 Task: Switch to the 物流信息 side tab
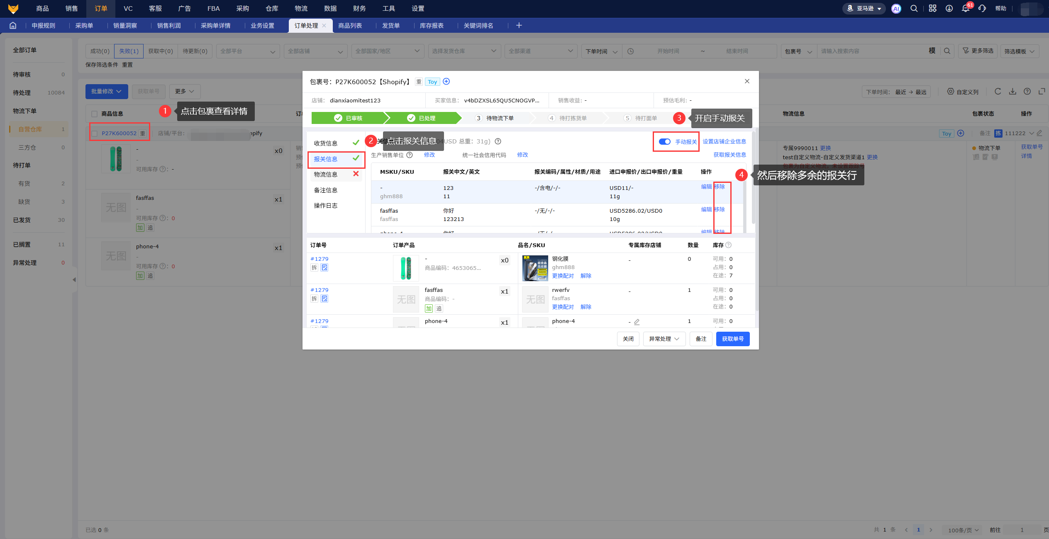tap(326, 175)
